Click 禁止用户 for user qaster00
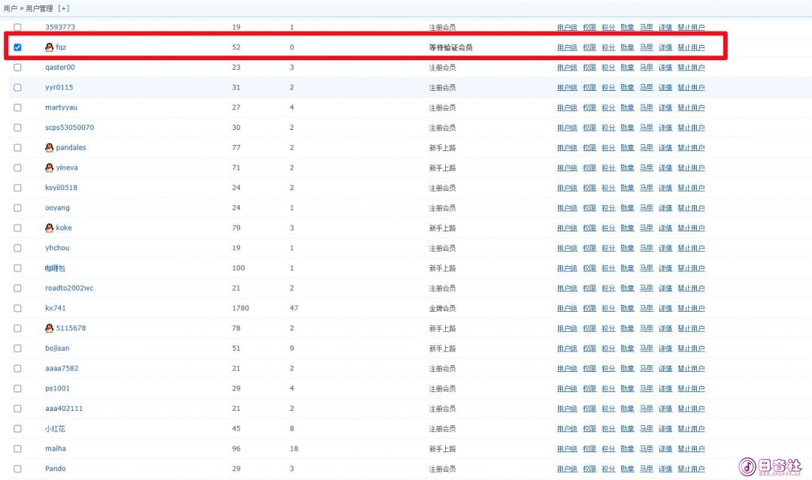 pyautogui.click(x=692, y=68)
